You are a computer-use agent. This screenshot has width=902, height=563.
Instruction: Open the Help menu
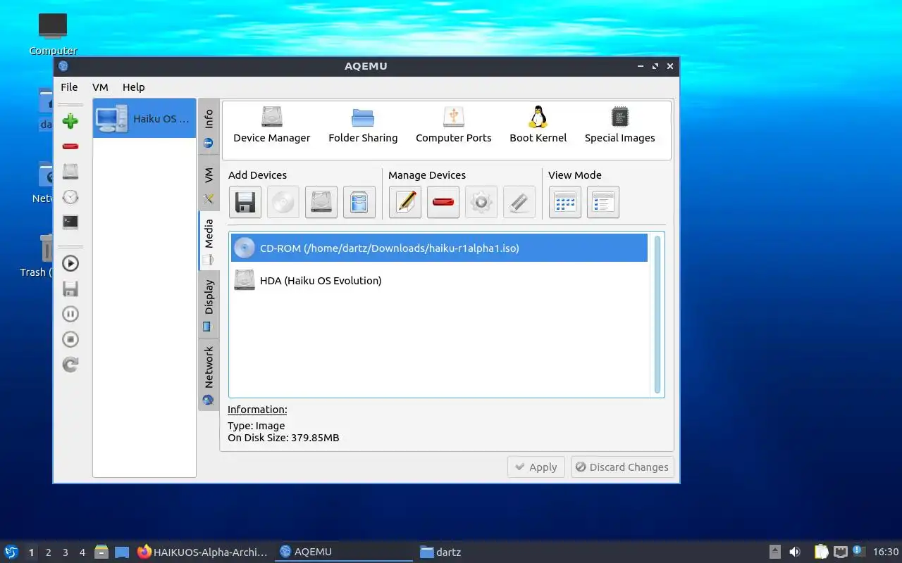tap(133, 87)
